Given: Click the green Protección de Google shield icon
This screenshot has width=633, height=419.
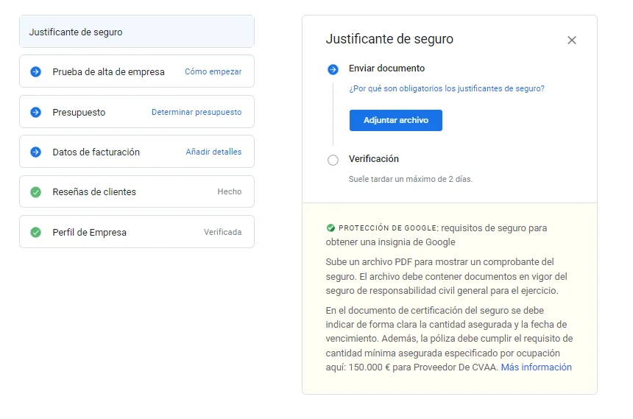Looking at the screenshot, I should (330, 228).
